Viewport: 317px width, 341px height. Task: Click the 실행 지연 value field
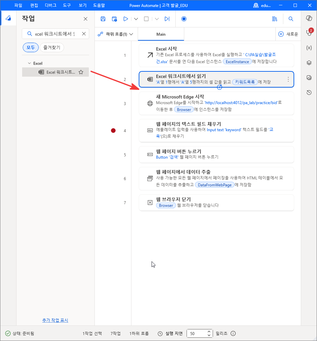coord(197,333)
